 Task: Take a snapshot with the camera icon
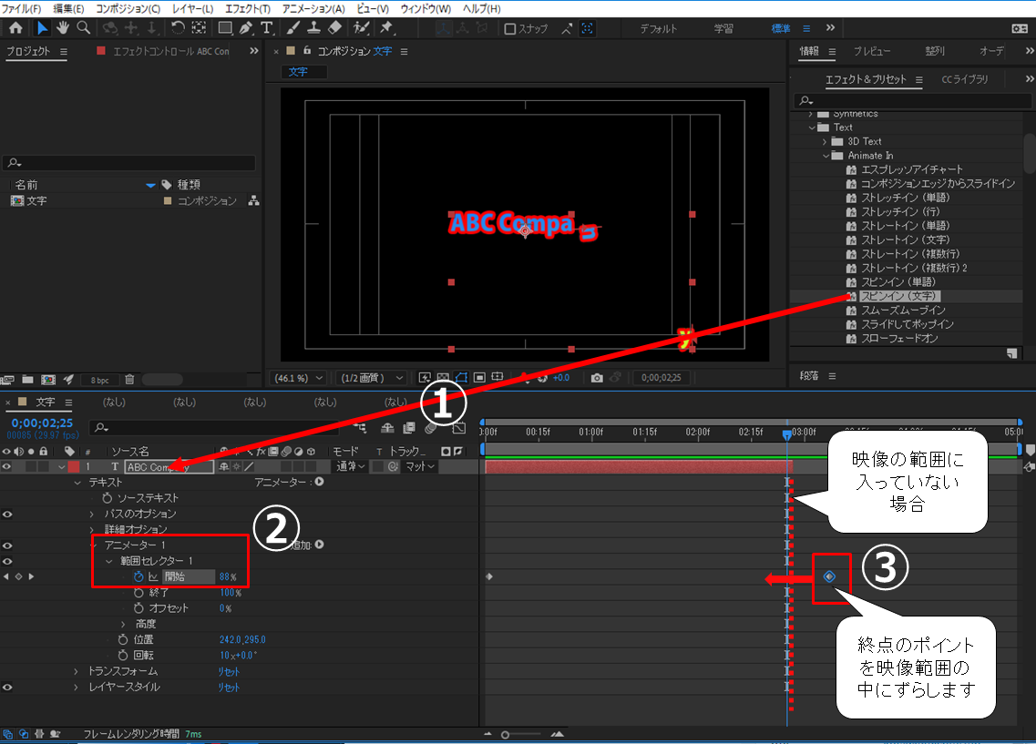coord(596,378)
